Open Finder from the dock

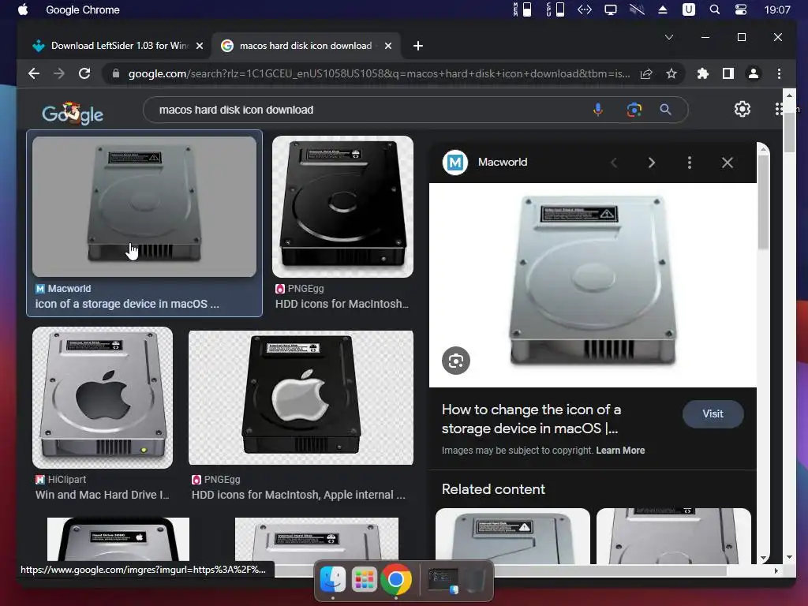point(333,580)
